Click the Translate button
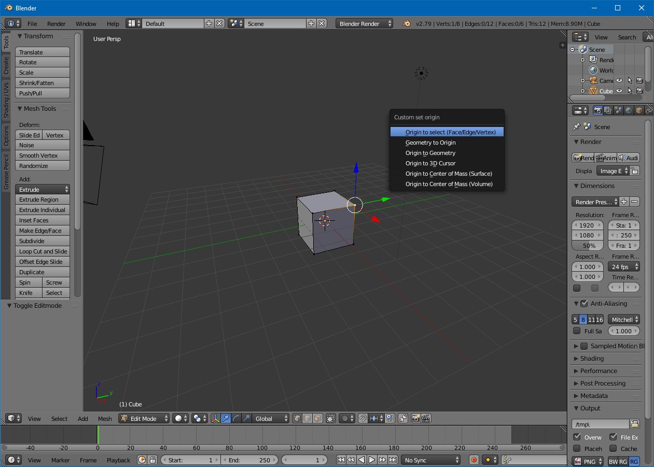 (x=43, y=52)
